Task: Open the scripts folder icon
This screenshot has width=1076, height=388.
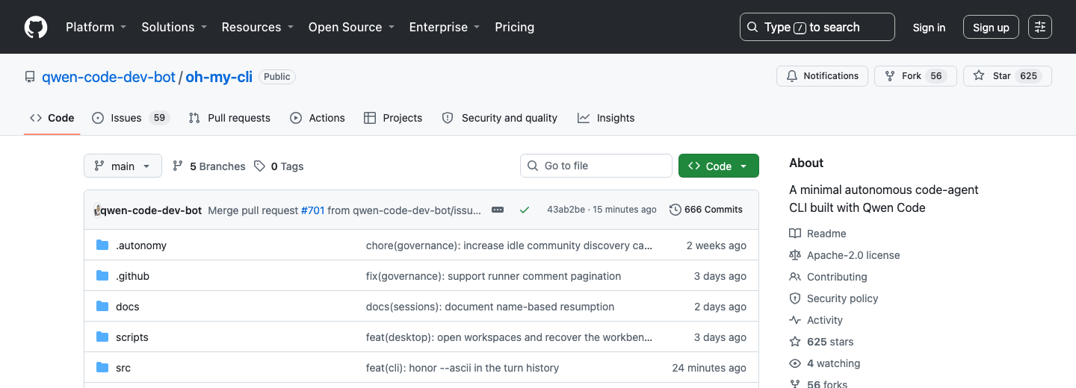Action: tap(102, 337)
